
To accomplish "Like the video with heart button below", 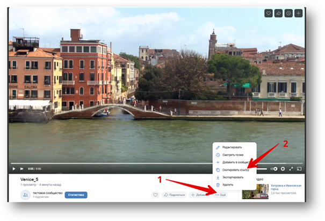I will coord(155,195).
